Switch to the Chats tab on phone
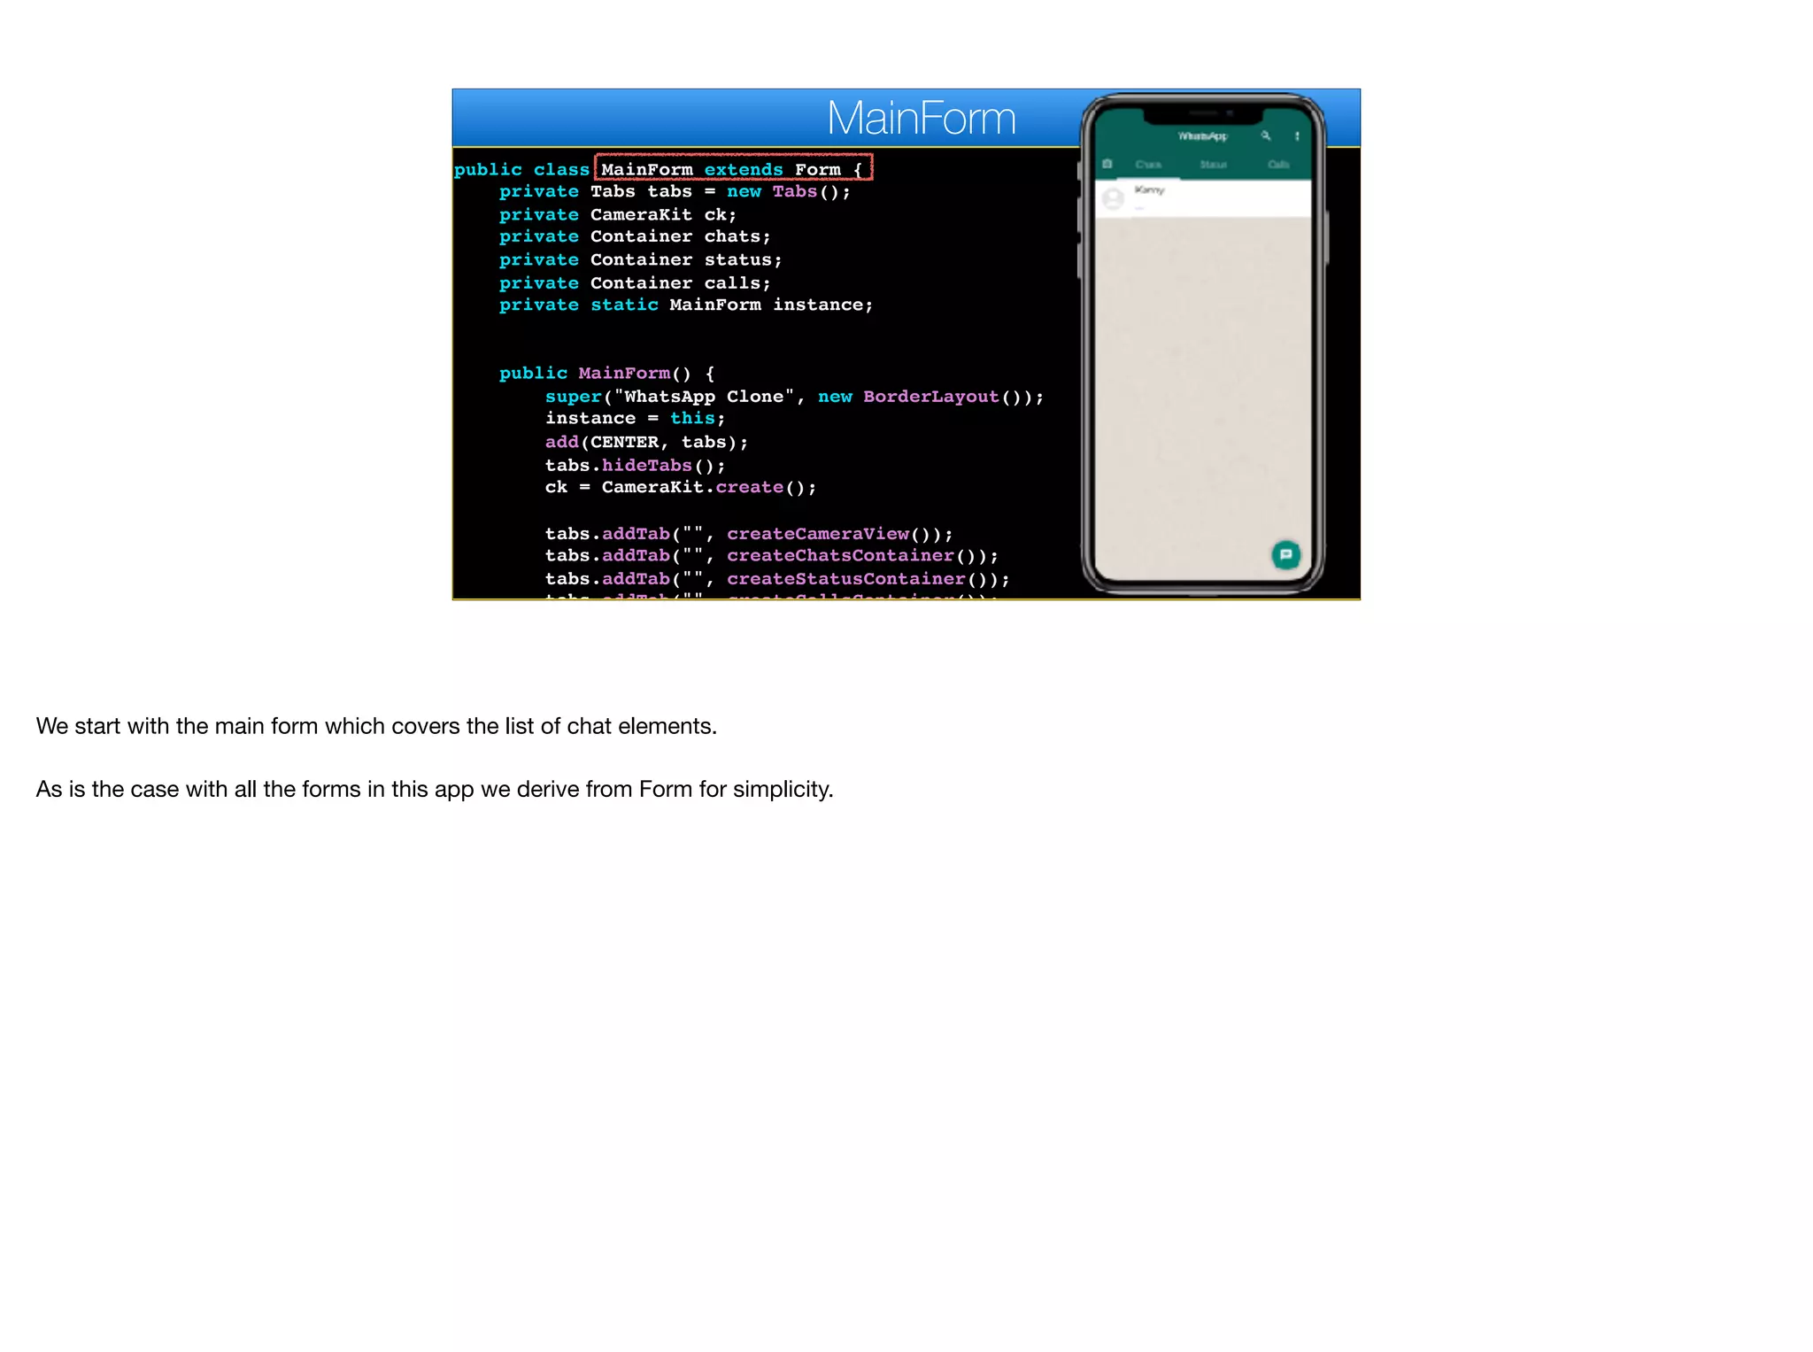This screenshot has width=1813, height=1352. click(1148, 165)
